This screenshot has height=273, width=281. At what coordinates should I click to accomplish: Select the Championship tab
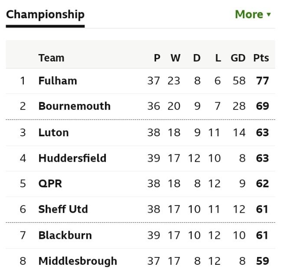(x=45, y=15)
